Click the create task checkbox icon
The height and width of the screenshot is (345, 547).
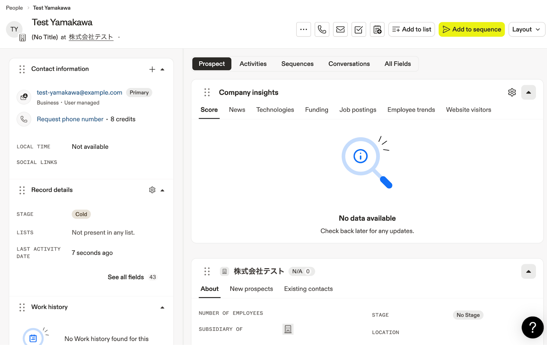click(359, 29)
